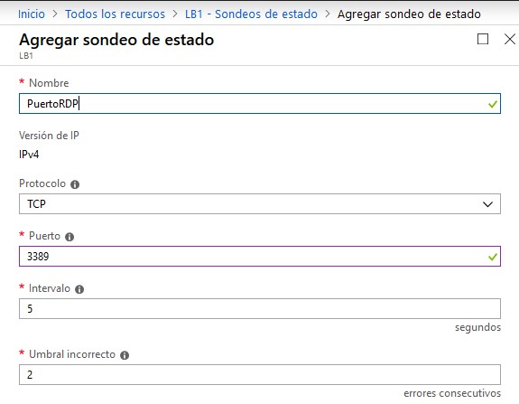Click the IPv4 version value text
Screen dimensions: 519x404
[x=29, y=155]
